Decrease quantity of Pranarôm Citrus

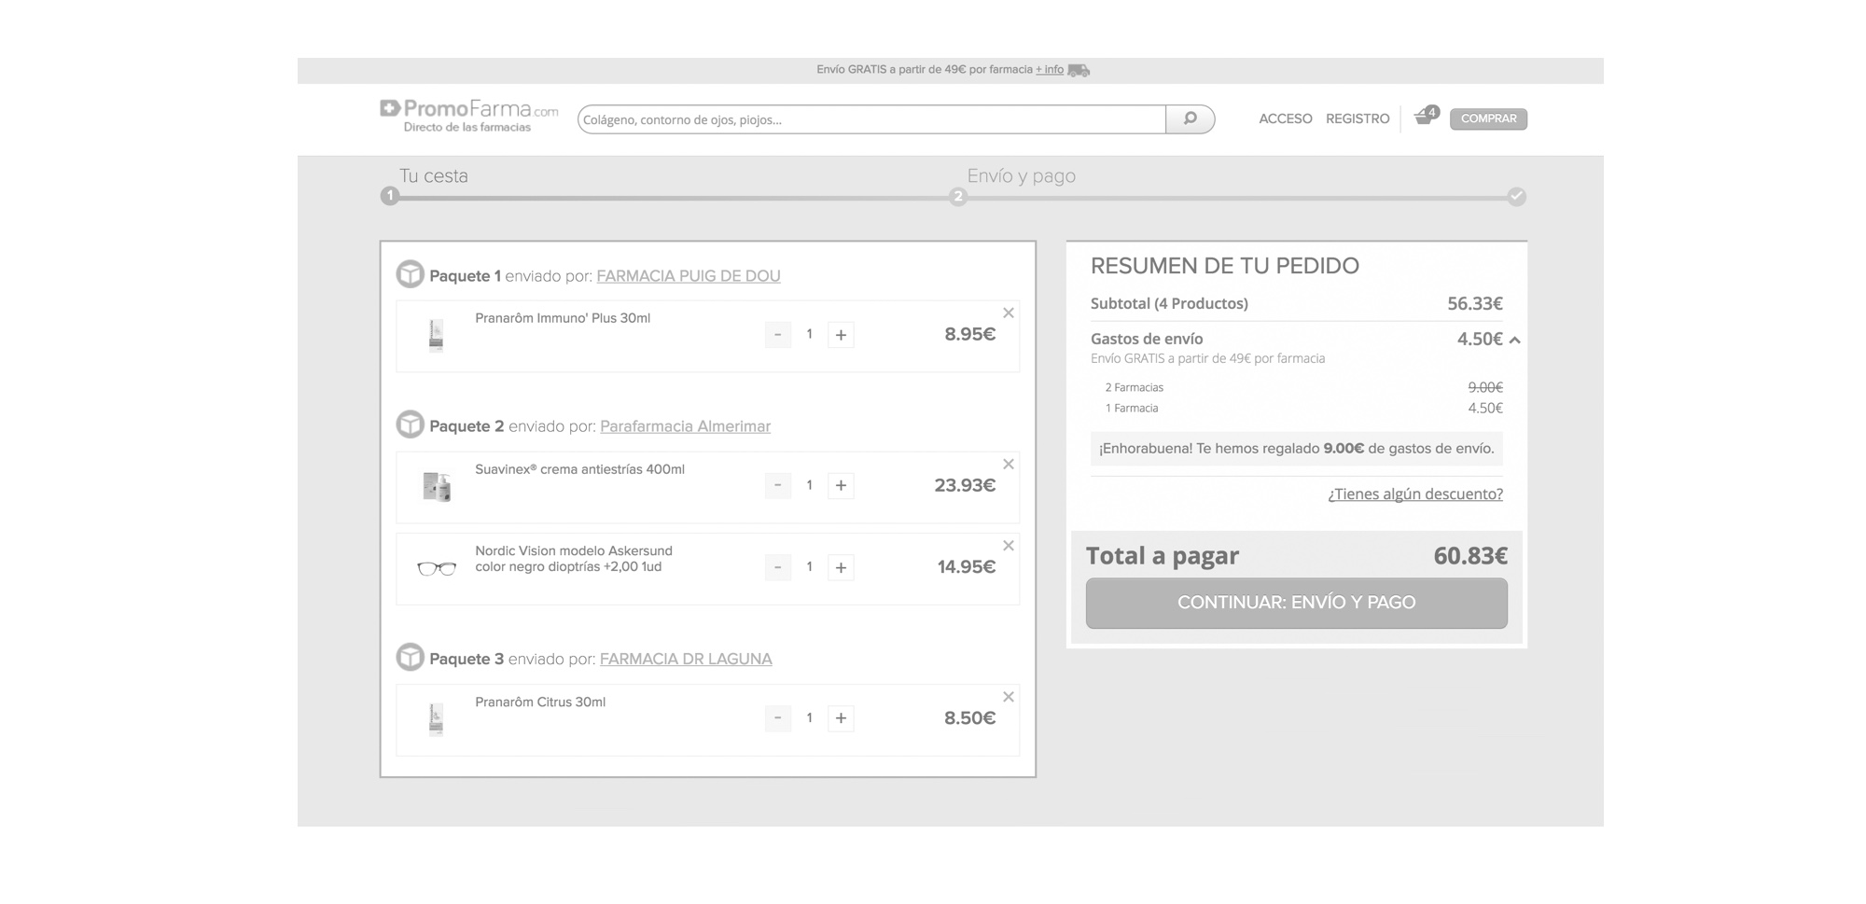(778, 718)
